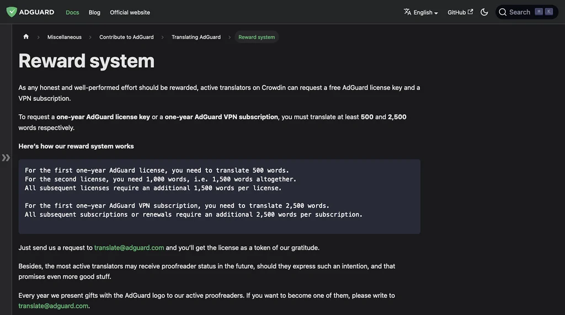Click the translate@adguard.com link in last paragraph
Viewport: 565px width, 315px height.
[x=54, y=306]
